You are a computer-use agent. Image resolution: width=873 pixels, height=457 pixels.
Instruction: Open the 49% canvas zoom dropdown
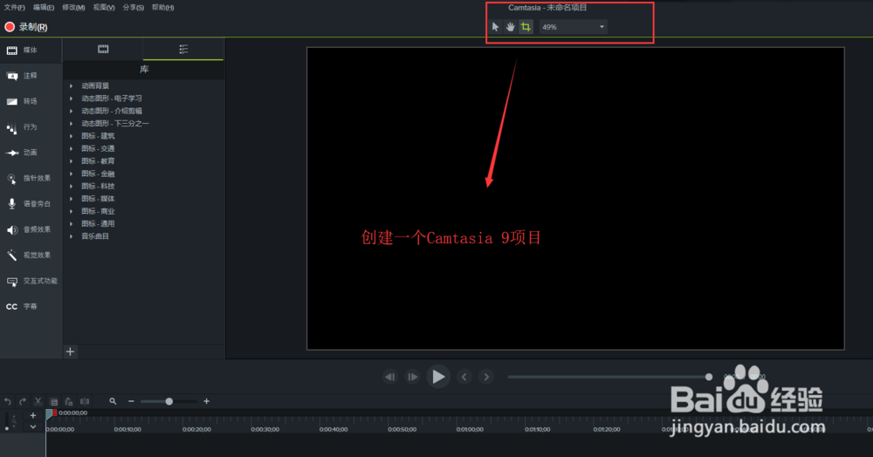(x=573, y=27)
